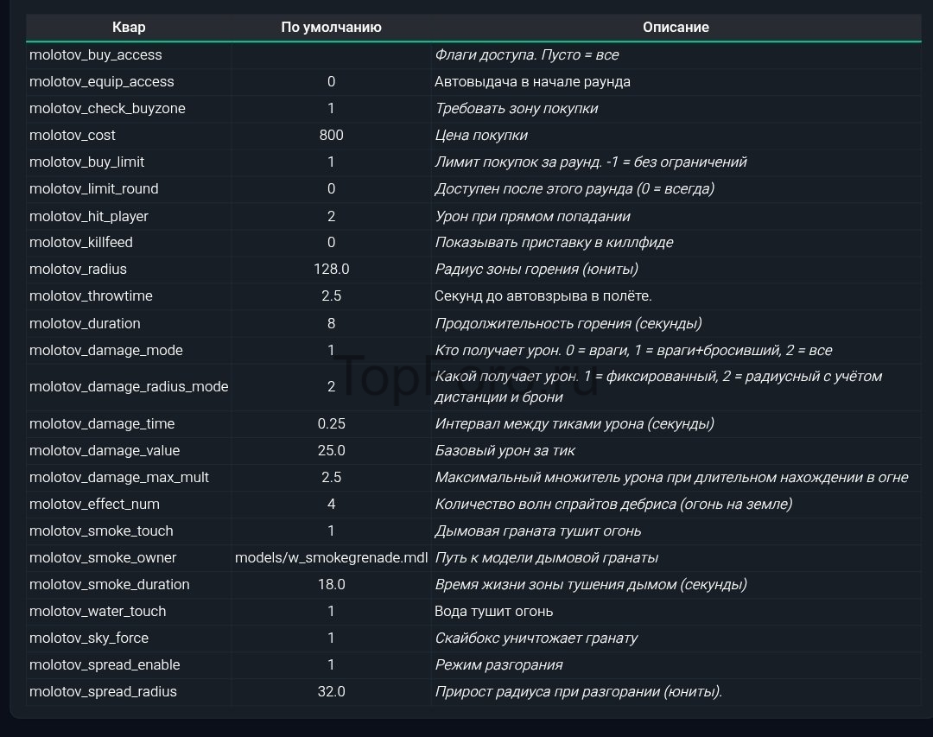Click the models/w_smokegrenade.mdl path value
This screenshot has height=737, width=933.
(x=332, y=558)
